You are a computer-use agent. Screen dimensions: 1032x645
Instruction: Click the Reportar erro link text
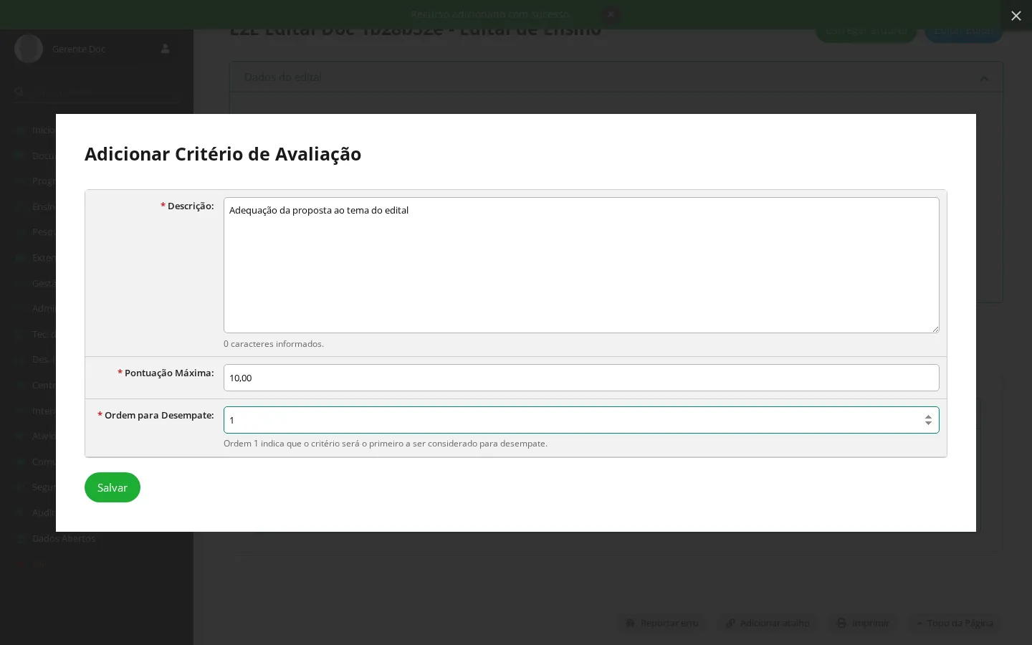tap(669, 623)
